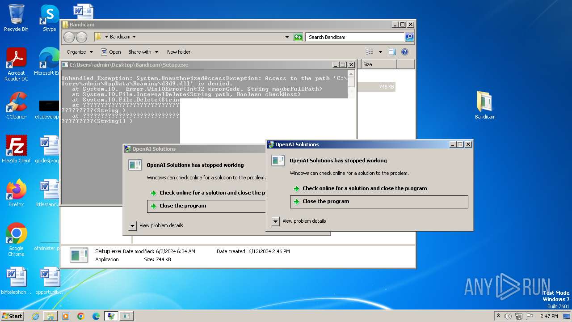Open the littlestand document on desktop

click(48, 193)
